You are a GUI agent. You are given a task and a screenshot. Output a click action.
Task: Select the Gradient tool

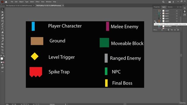[2, 38]
